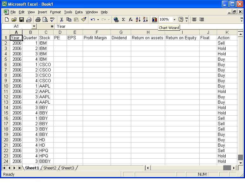Go to next sheet tab arrow
Image resolution: width=245 pixels, height=183 pixels.
[14, 168]
